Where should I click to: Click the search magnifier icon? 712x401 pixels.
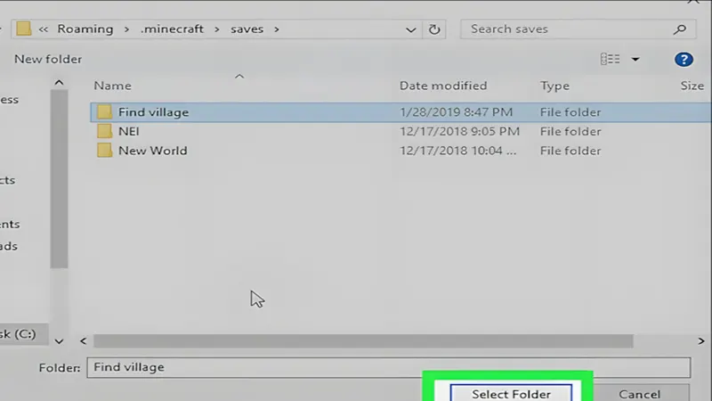(680, 29)
